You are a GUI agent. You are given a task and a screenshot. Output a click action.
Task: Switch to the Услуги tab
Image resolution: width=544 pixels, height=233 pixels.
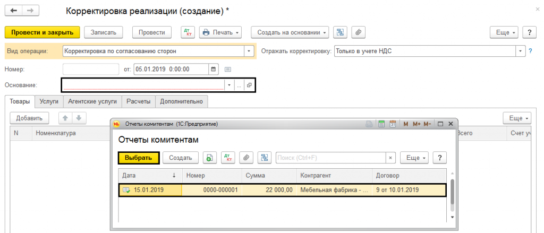point(49,101)
